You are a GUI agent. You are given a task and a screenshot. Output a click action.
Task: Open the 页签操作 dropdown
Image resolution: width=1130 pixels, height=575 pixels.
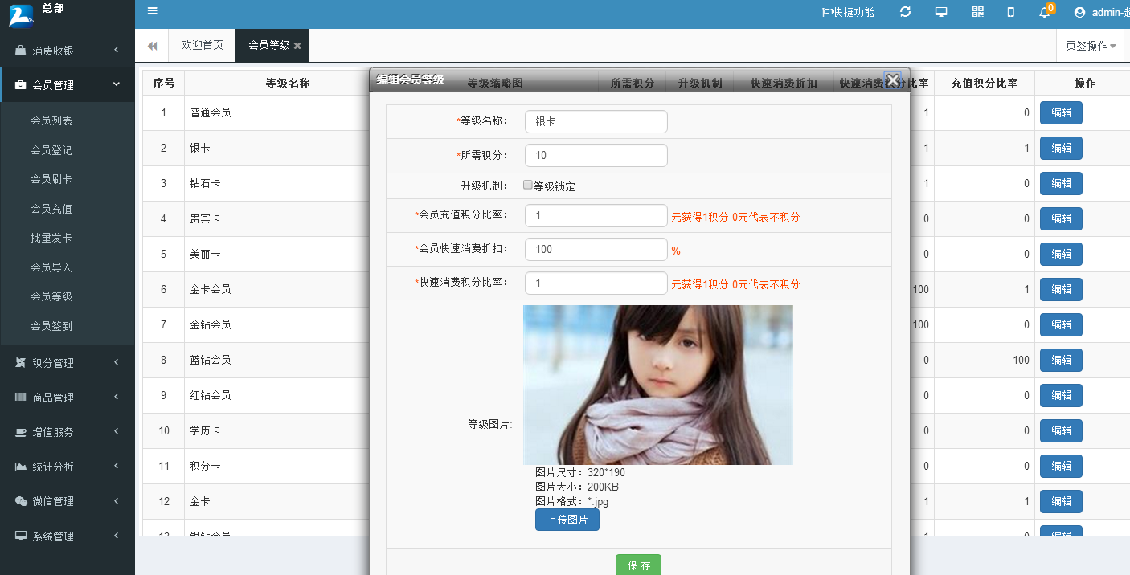pos(1091,46)
